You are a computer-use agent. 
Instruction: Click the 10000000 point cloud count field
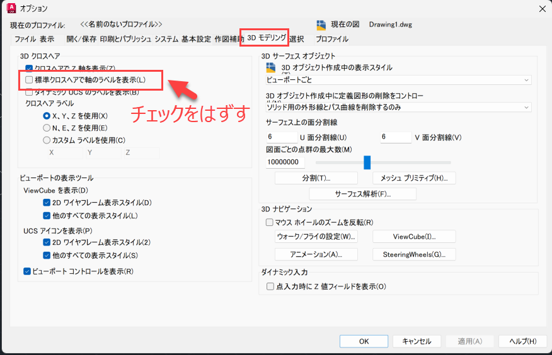tap(285, 162)
